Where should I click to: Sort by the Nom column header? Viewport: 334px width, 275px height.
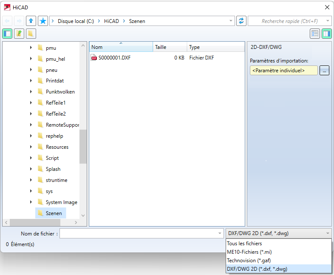point(121,47)
